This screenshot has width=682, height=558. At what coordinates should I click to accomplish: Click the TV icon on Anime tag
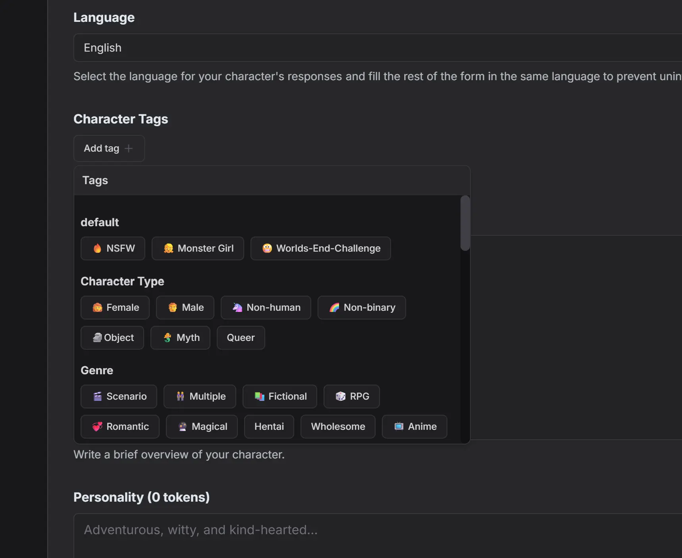(399, 427)
